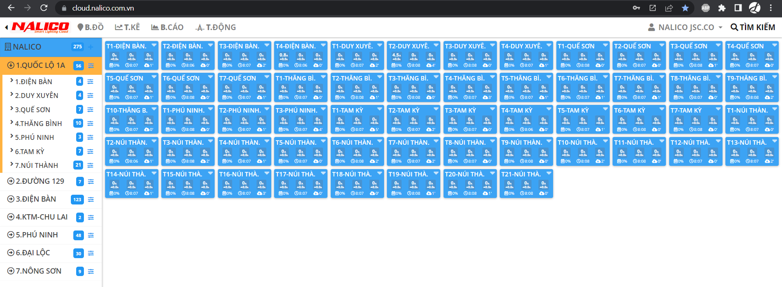Open the B.CÁO reports menu

pos(167,27)
